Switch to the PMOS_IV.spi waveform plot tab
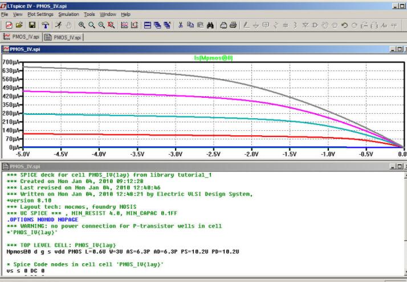This screenshot has height=282, width=407. point(22,38)
